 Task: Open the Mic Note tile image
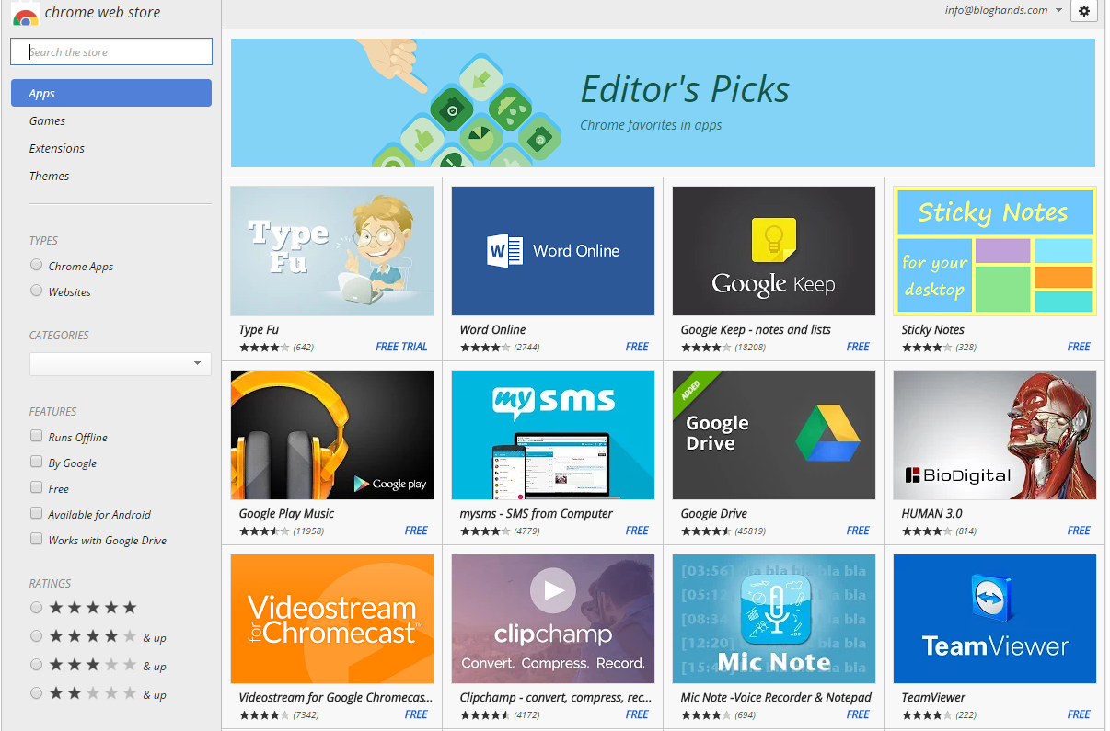click(774, 619)
